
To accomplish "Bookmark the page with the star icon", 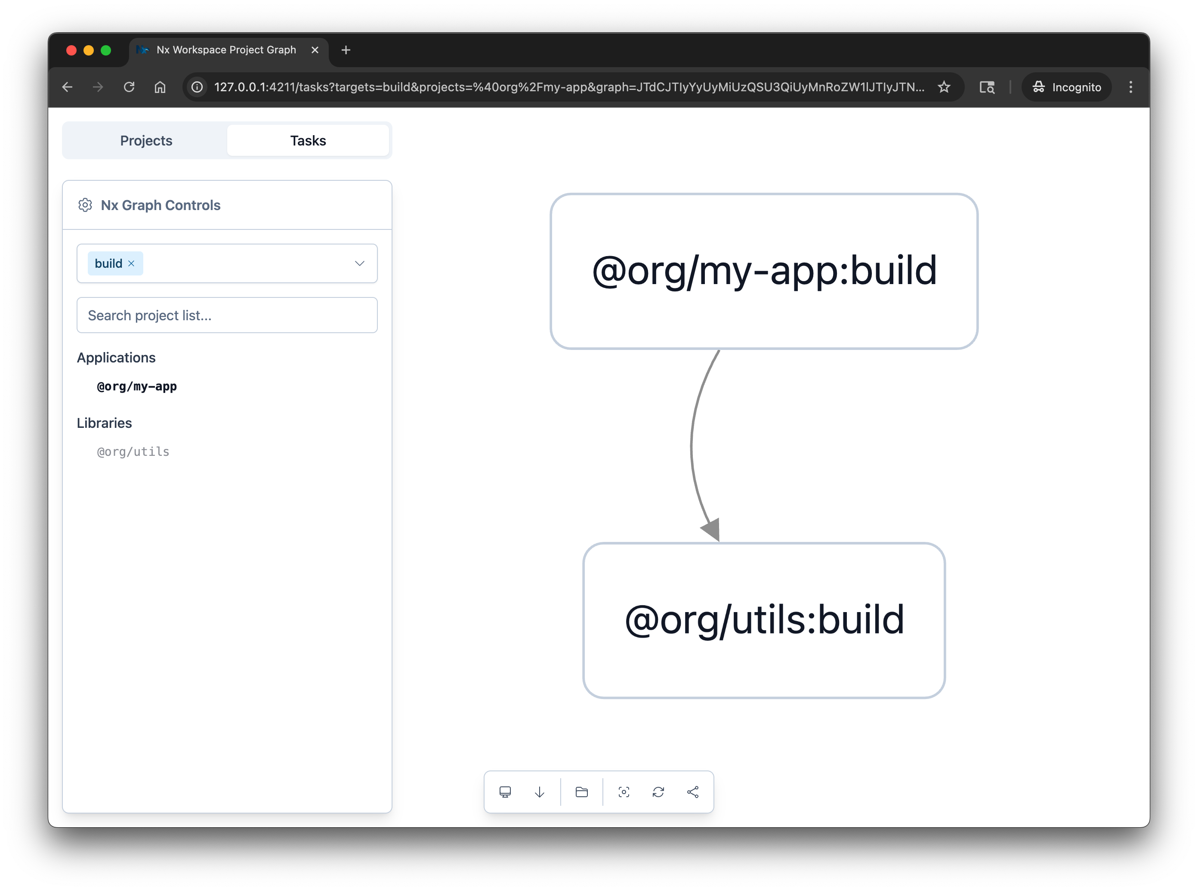I will click(945, 87).
